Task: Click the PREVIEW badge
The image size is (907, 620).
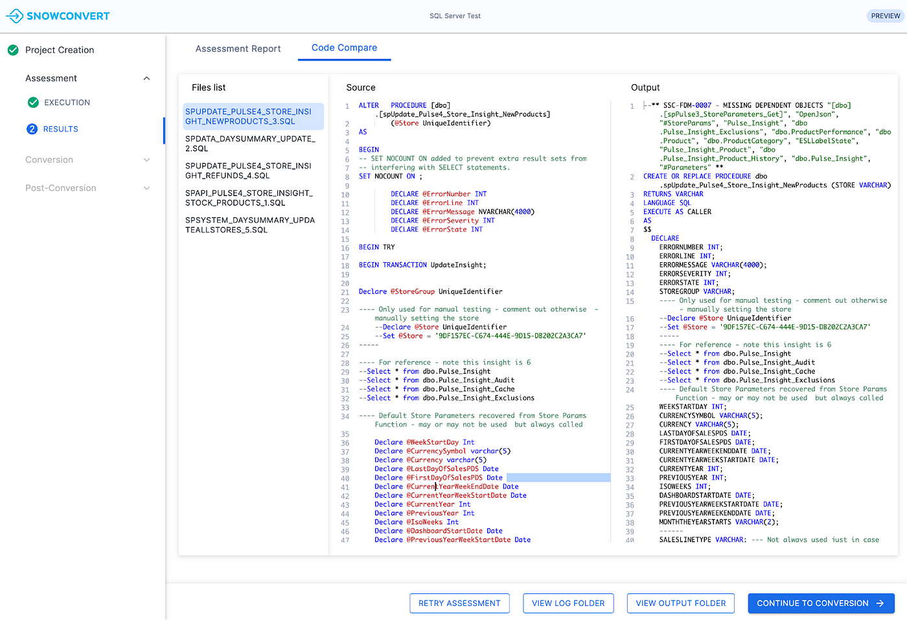Action: [886, 16]
